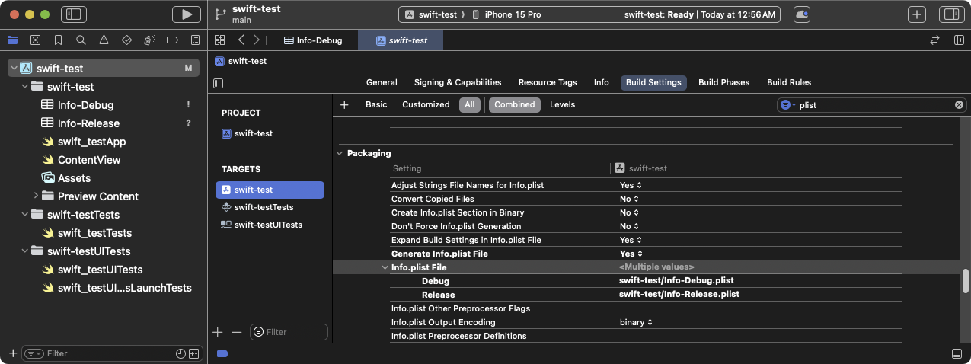Toggle the right inspector panel
The width and height of the screenshot is (971, 364).
[x=950, y=14]
